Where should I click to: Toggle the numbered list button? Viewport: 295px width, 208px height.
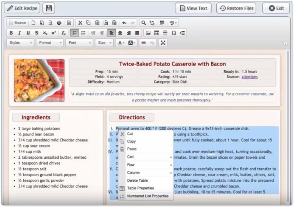click(74, 33)
